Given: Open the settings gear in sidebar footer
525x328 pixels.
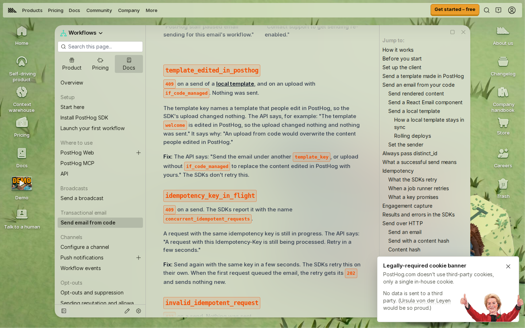Looking at the screenshot, I should 139,311.
